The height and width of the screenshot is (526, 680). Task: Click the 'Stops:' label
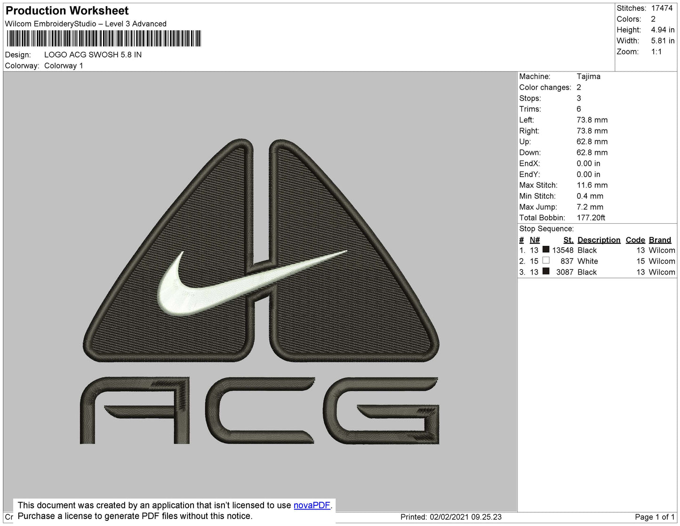point(530,98)
